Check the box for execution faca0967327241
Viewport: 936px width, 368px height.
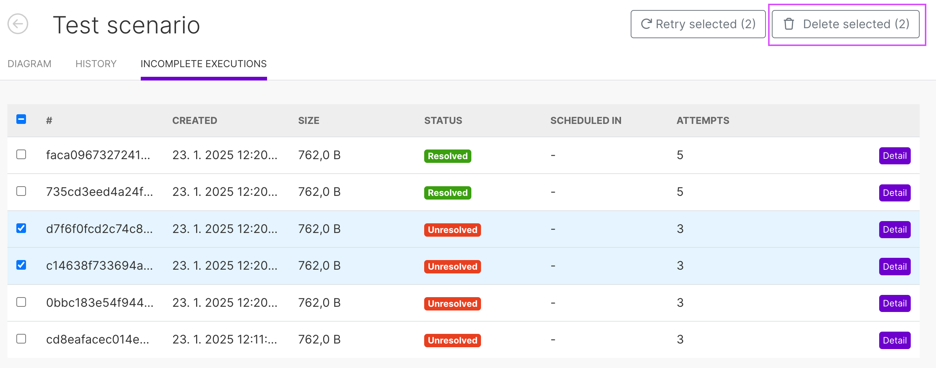pyautogui.click(x=21, y=154)
